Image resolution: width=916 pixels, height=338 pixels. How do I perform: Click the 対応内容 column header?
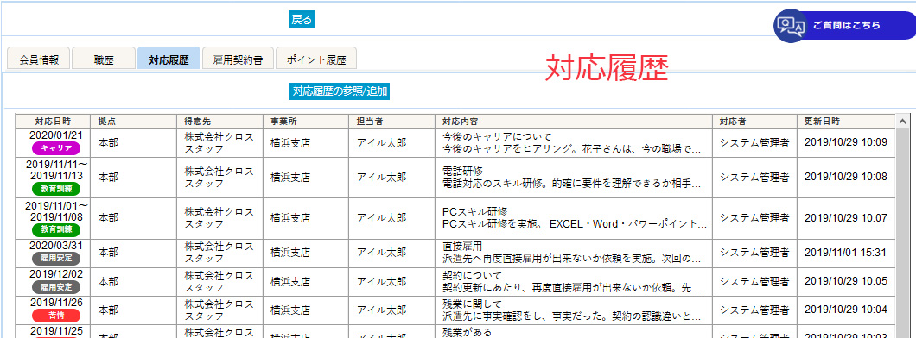[575, 122]
